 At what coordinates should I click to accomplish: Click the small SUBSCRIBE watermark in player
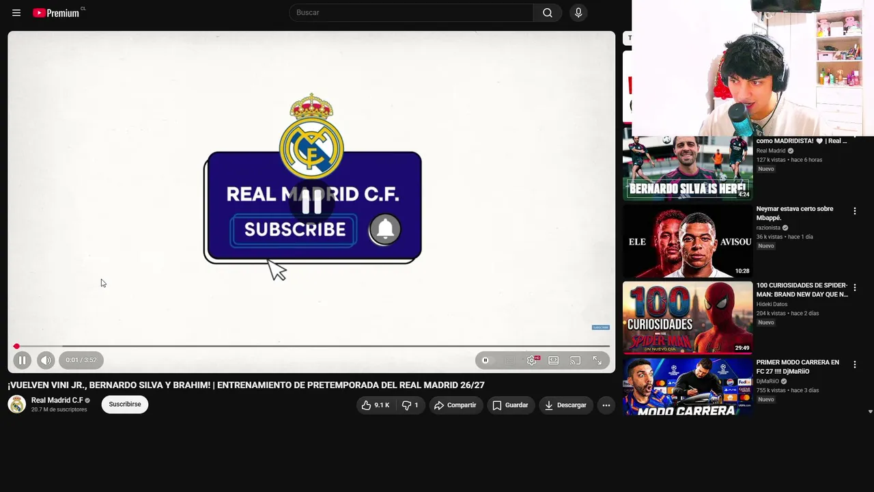600,327
